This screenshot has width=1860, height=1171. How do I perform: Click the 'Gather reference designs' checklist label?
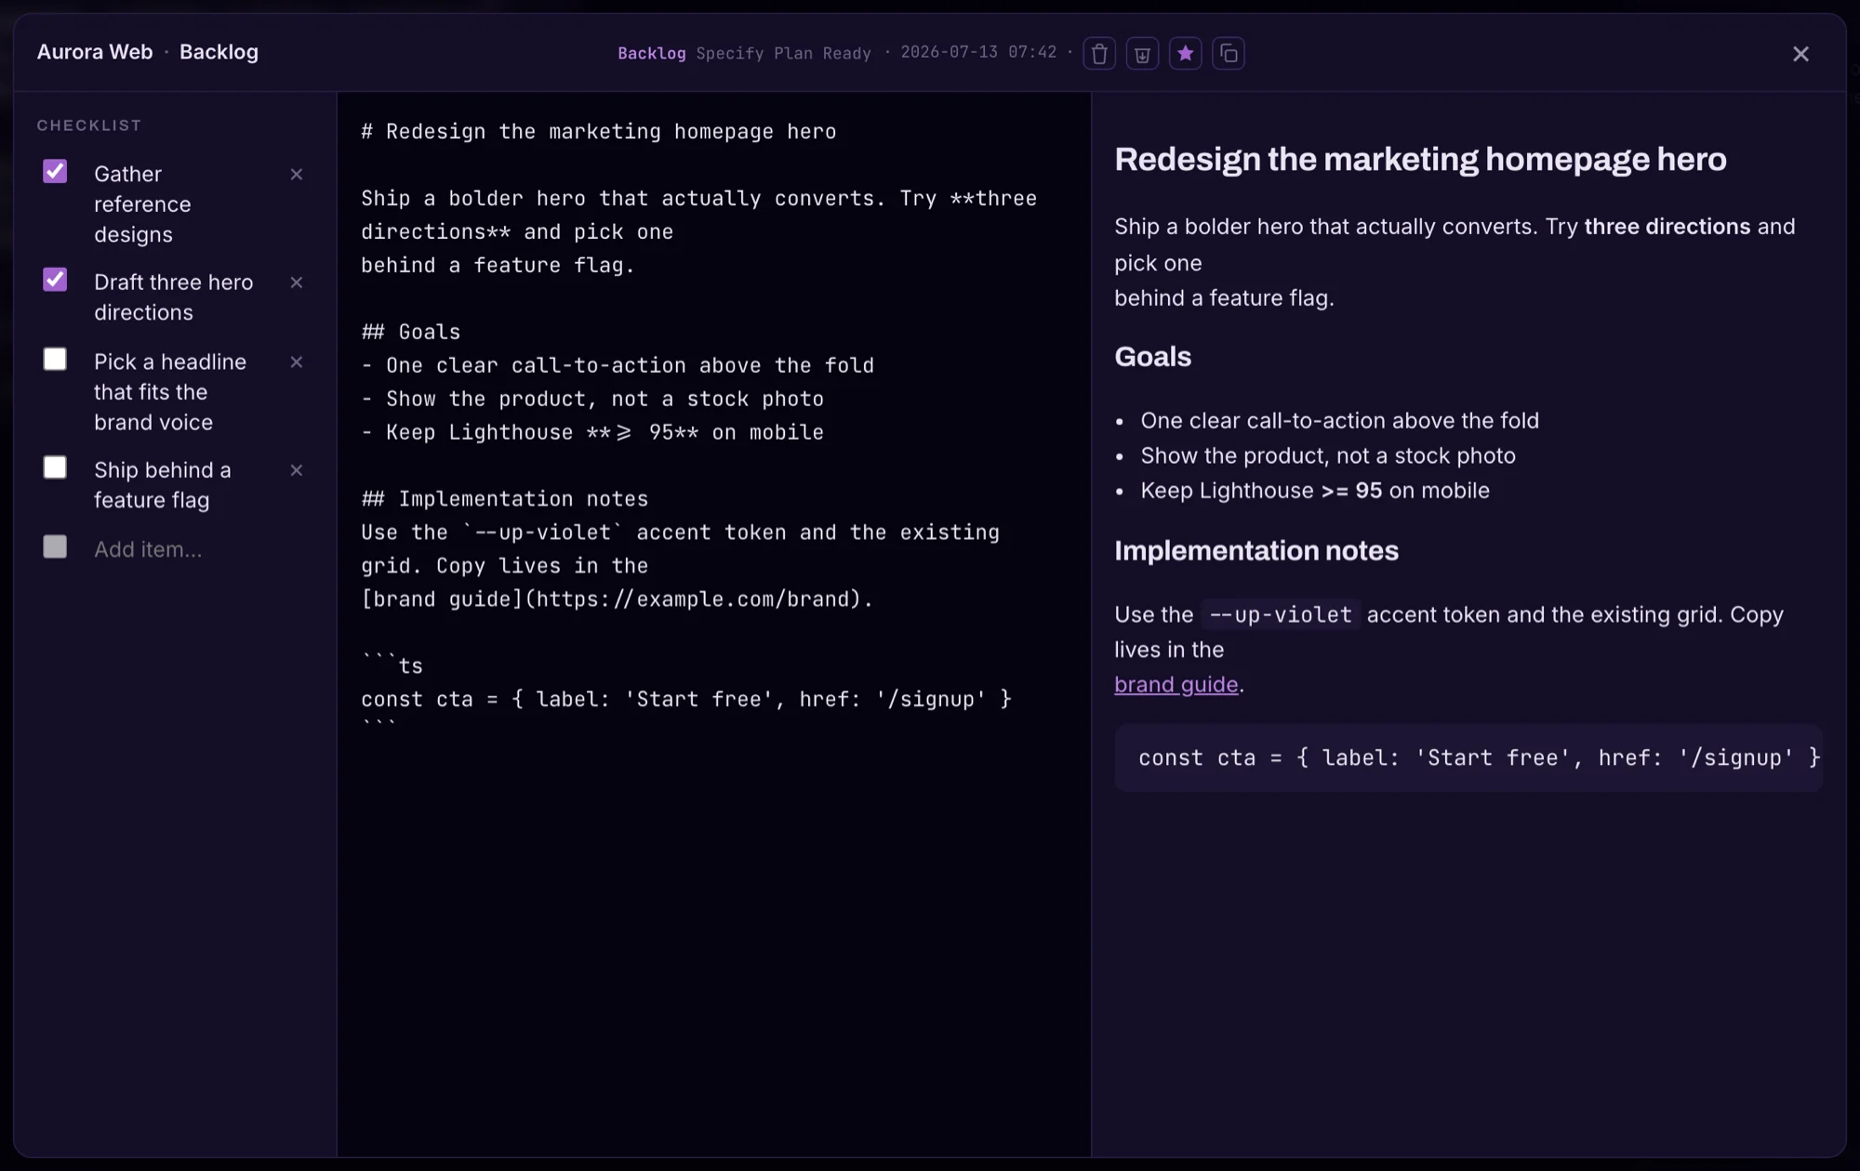coord(142,204)
